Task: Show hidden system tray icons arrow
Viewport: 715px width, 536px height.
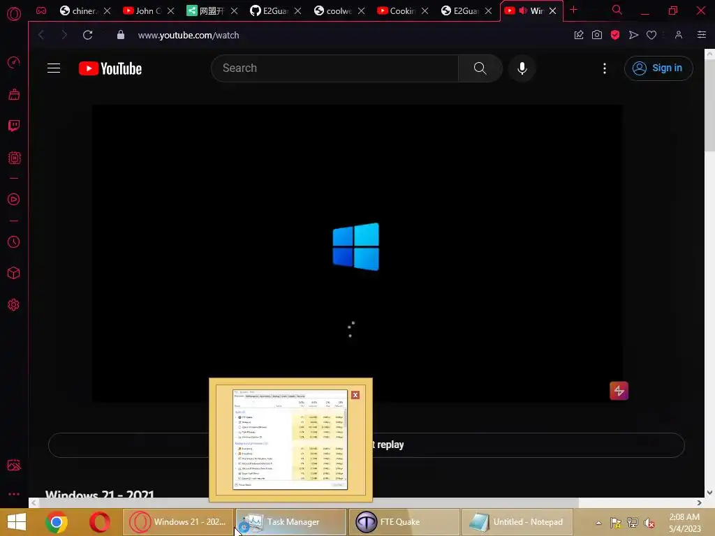Action: 598,523
